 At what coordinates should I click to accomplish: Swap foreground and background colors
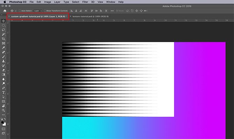pos(5,119)
